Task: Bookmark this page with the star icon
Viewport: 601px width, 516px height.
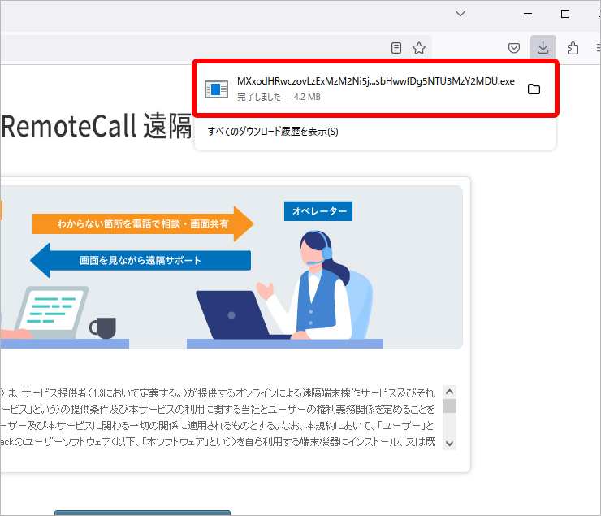Action: 419,48
